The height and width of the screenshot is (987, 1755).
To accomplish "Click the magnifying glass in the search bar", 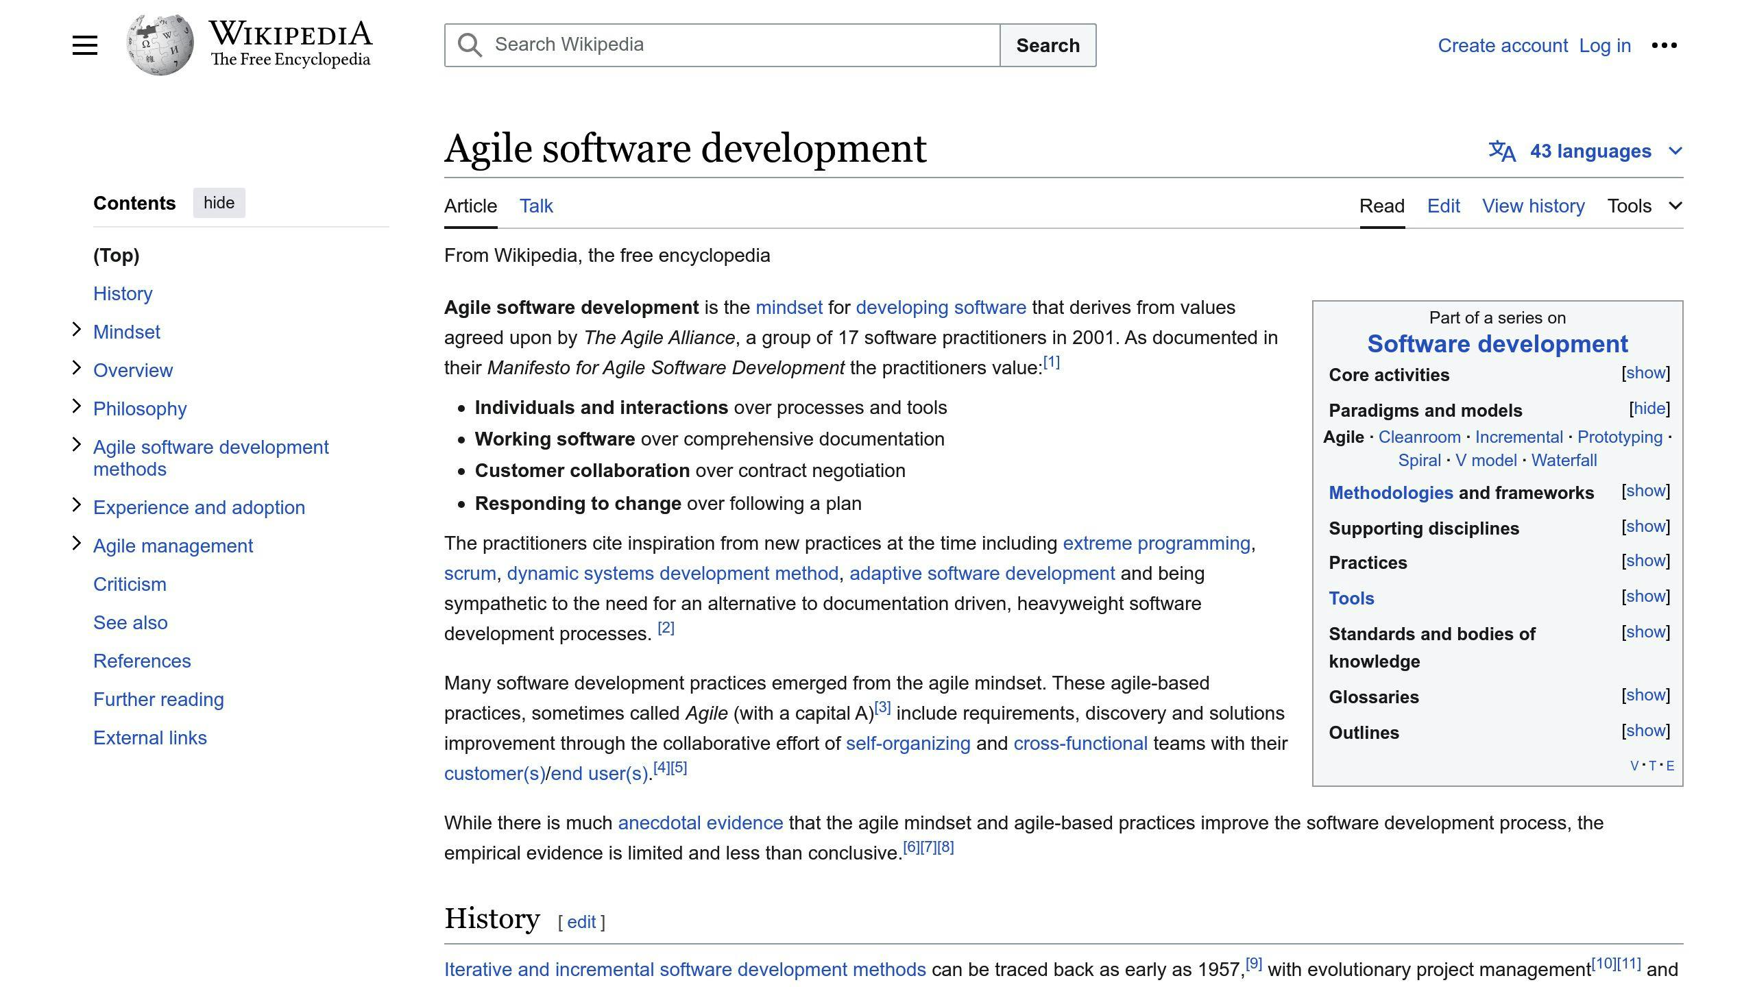I will pos(470,45).
